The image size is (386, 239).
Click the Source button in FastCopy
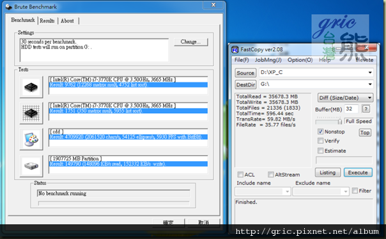tap(245, 73)
